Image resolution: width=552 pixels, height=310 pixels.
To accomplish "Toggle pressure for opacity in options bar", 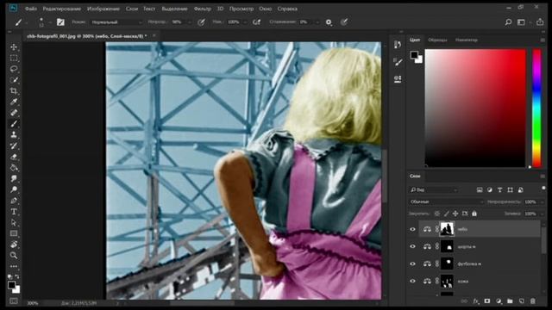I will click(x=201, y=22).
